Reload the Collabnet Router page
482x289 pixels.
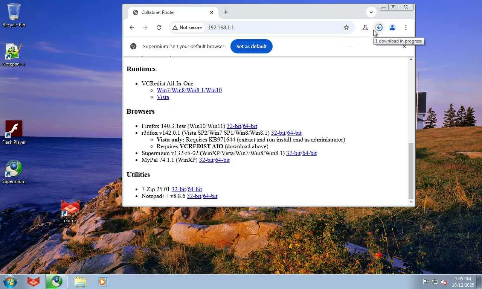click(159, 27)
